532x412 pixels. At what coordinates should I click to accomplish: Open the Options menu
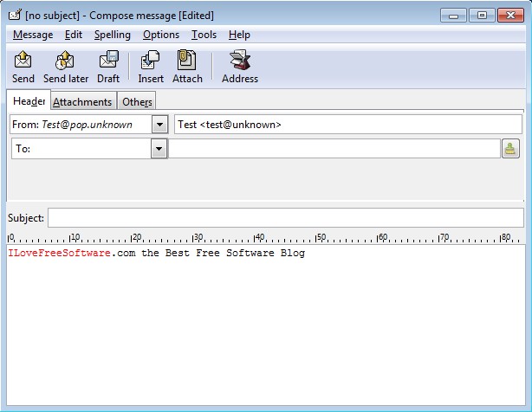161,35
